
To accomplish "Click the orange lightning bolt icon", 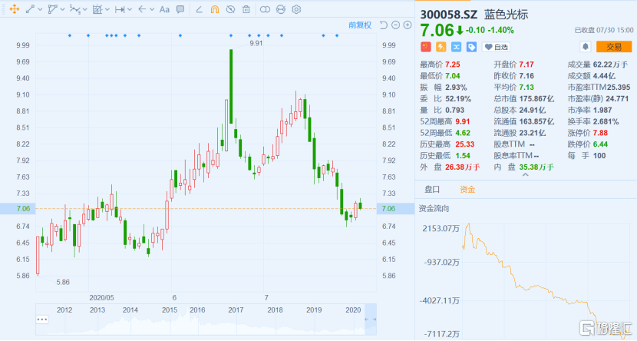I will tap(441, 47).
